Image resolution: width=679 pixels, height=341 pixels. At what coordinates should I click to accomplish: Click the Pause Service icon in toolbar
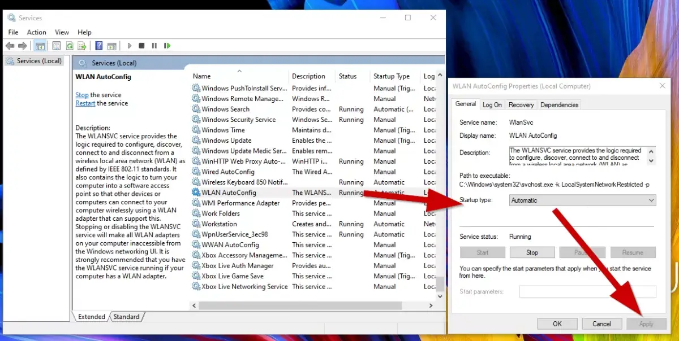(154, 46)
